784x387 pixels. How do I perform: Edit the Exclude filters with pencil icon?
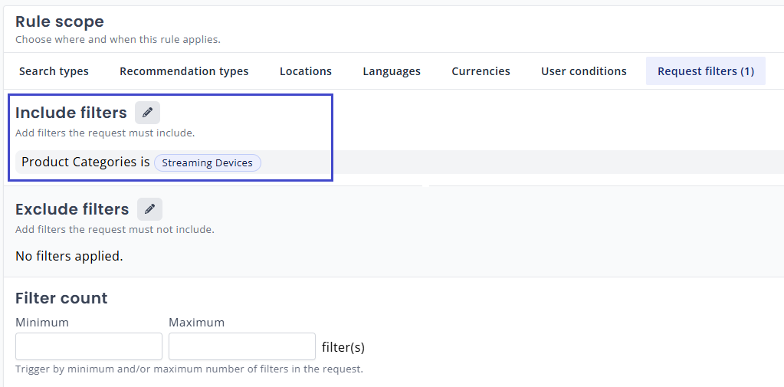(x=149, y=209)
